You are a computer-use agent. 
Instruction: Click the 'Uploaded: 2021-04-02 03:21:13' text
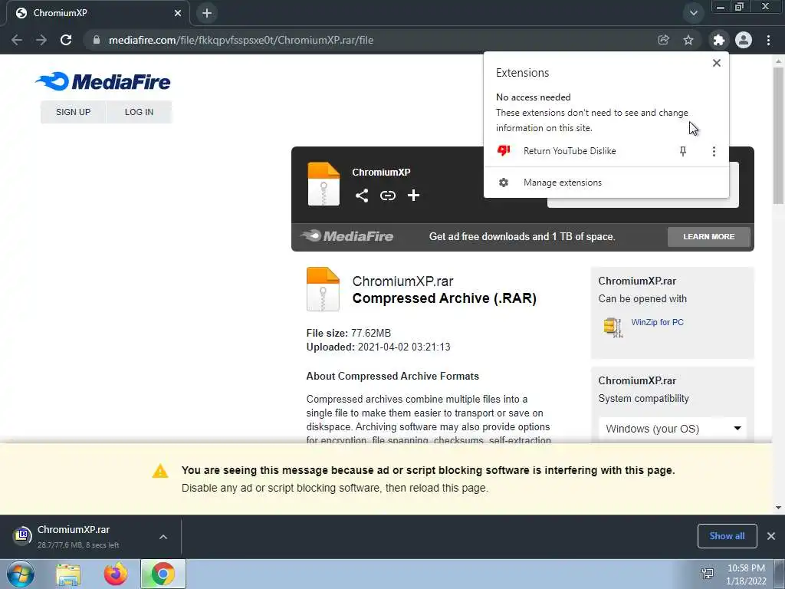pyautogui.click(x=379, y=347)
